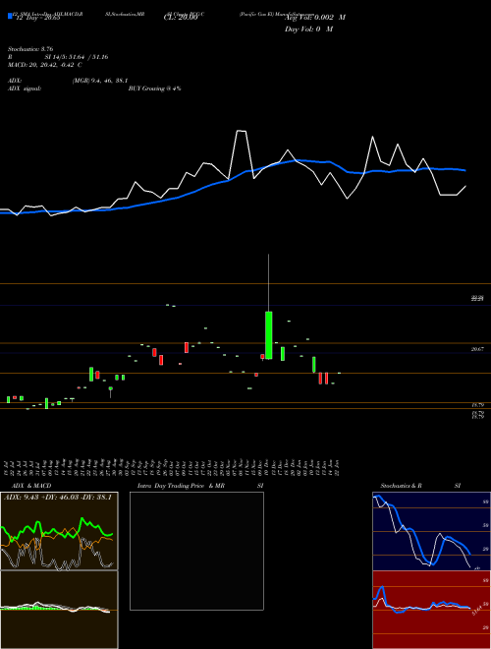Click the empty intraday trading price panel

(196, 551)
